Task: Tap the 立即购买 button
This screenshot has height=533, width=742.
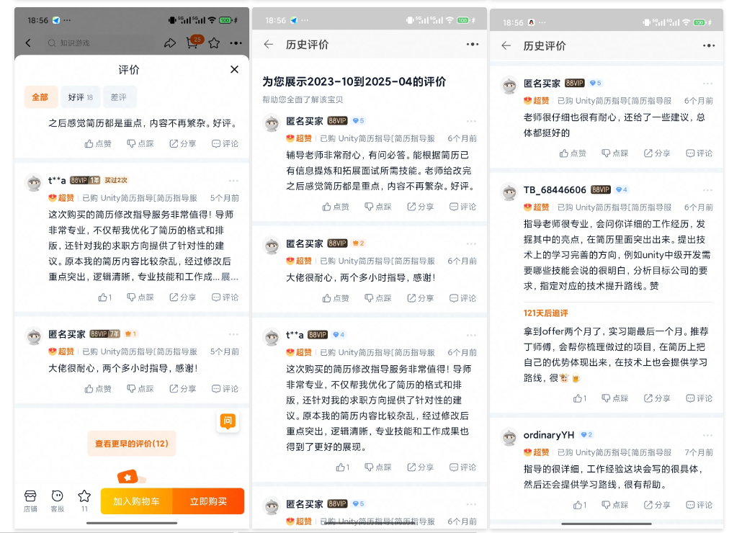Action: [208, 501]
